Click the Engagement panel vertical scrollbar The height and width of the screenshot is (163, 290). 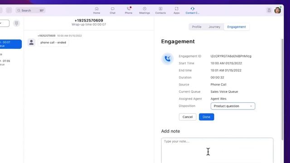[x=282, y=90]
